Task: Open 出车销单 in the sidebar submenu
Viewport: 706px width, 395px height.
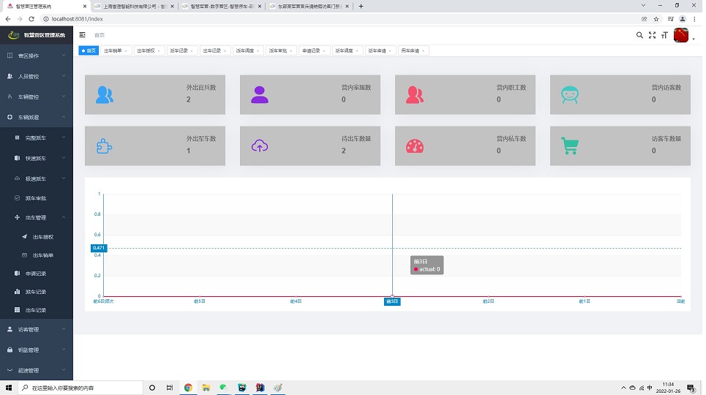Action: pyautogui.click(x=42, y=255)
